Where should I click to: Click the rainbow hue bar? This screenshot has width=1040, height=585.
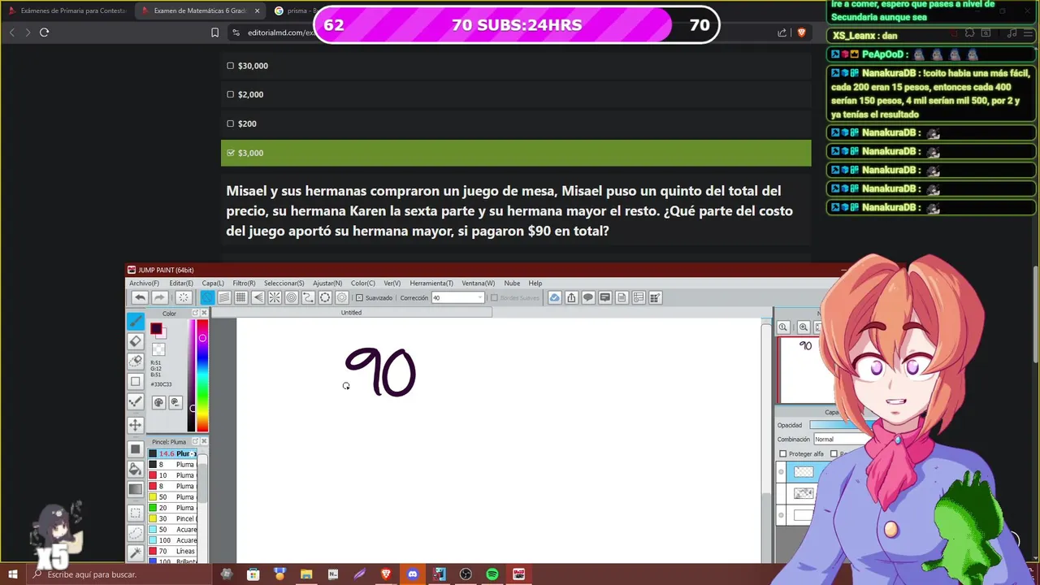pos(202,375)
